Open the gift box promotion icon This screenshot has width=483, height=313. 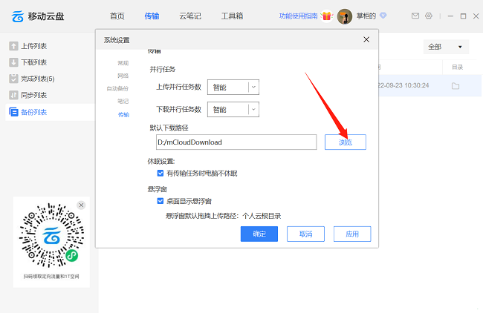[x=326, y=16]
